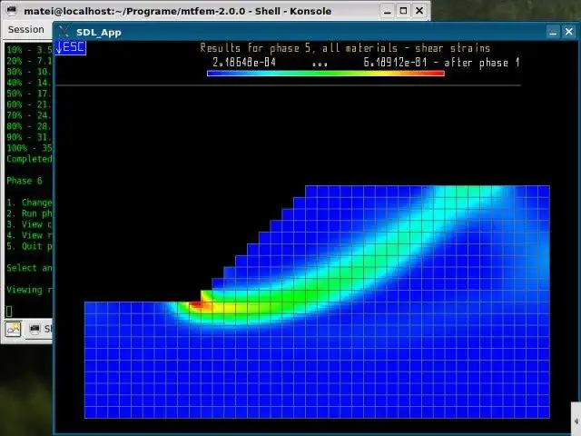Minimize the Konsole window
The height and width of the screenshot is (436, 581).
pyautogui.click(x=388, y=11)
